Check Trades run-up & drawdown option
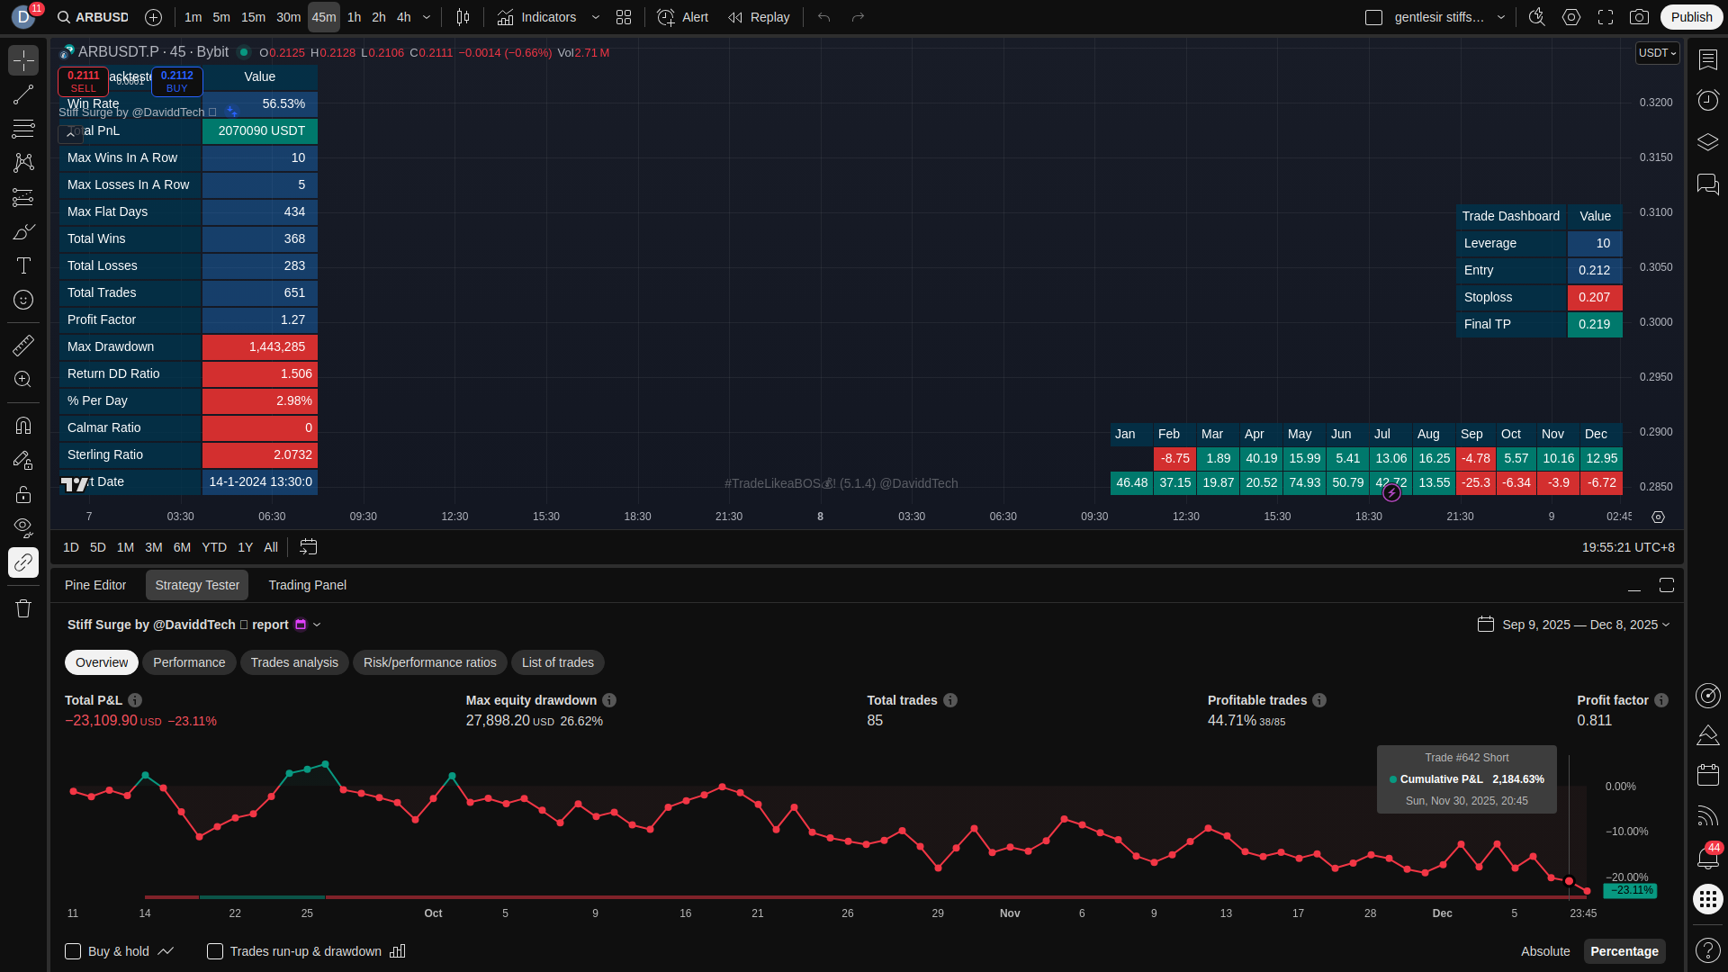 [x=215, y=951]
